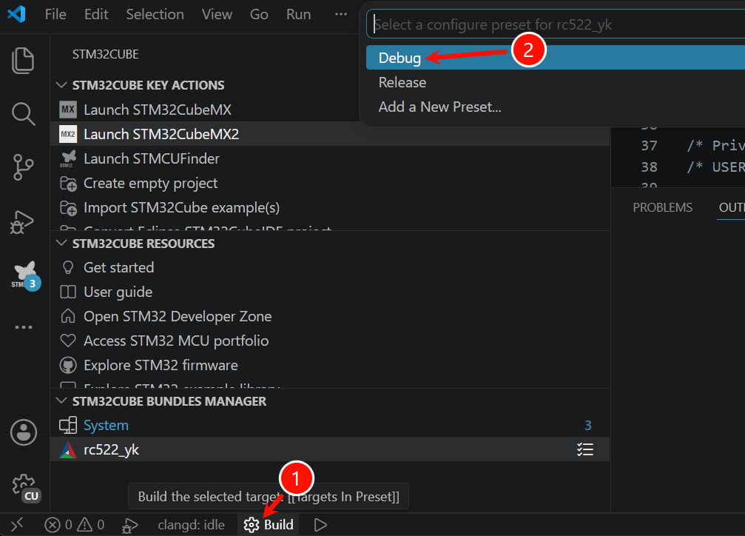Open errors and warnings indicator in status bar
The image size is (745, 536).
74,525
